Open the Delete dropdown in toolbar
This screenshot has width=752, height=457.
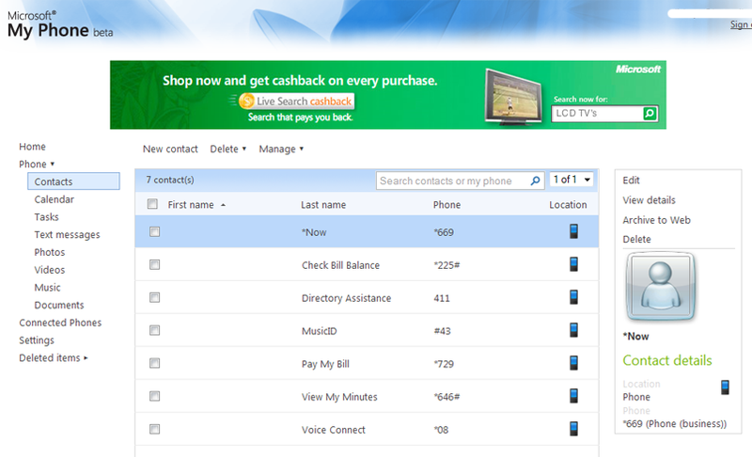click(x=228, y=150)
